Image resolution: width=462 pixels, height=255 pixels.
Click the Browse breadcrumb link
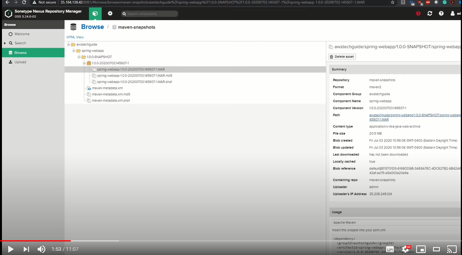[x=93, y=27]
